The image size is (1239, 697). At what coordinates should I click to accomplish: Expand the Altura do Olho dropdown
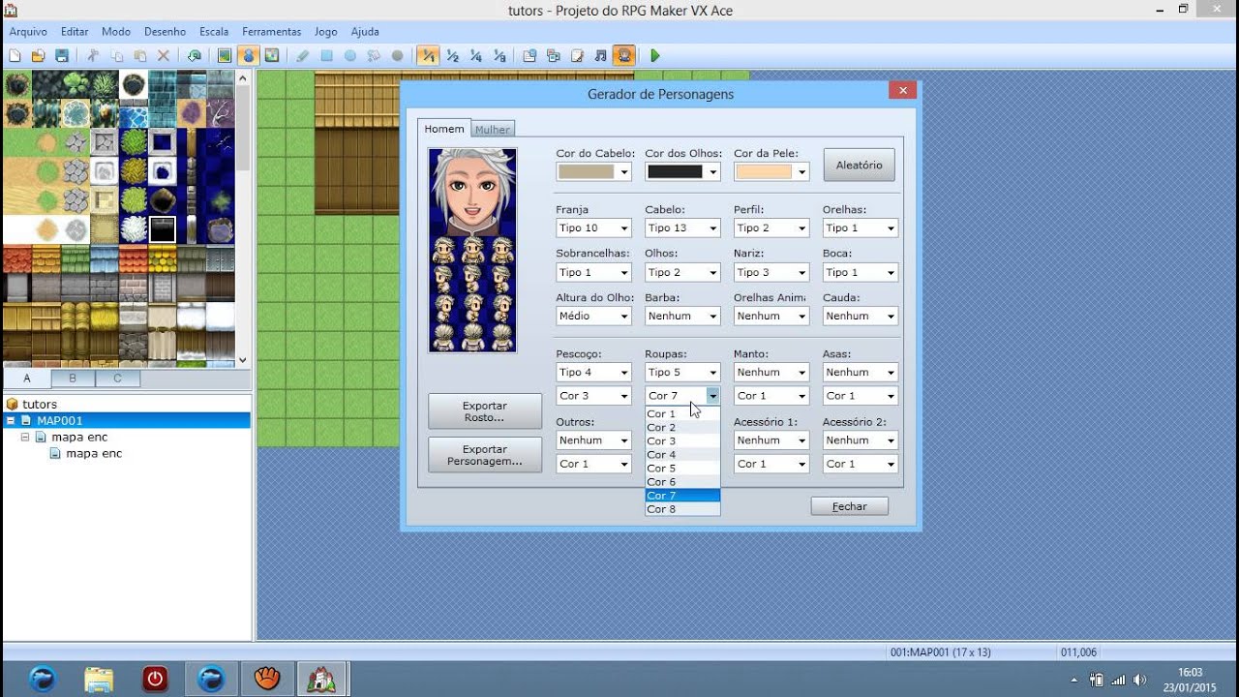[593, 317]
